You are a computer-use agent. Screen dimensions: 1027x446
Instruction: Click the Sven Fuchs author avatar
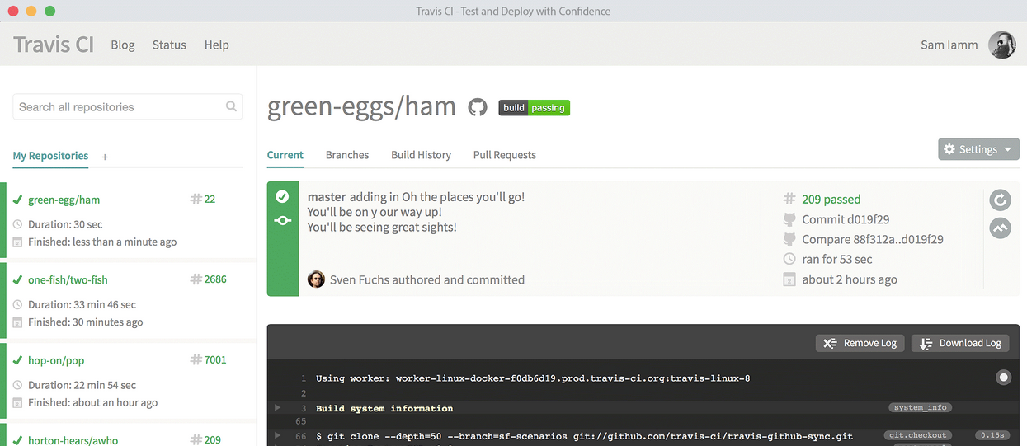[x=316, y=279]
